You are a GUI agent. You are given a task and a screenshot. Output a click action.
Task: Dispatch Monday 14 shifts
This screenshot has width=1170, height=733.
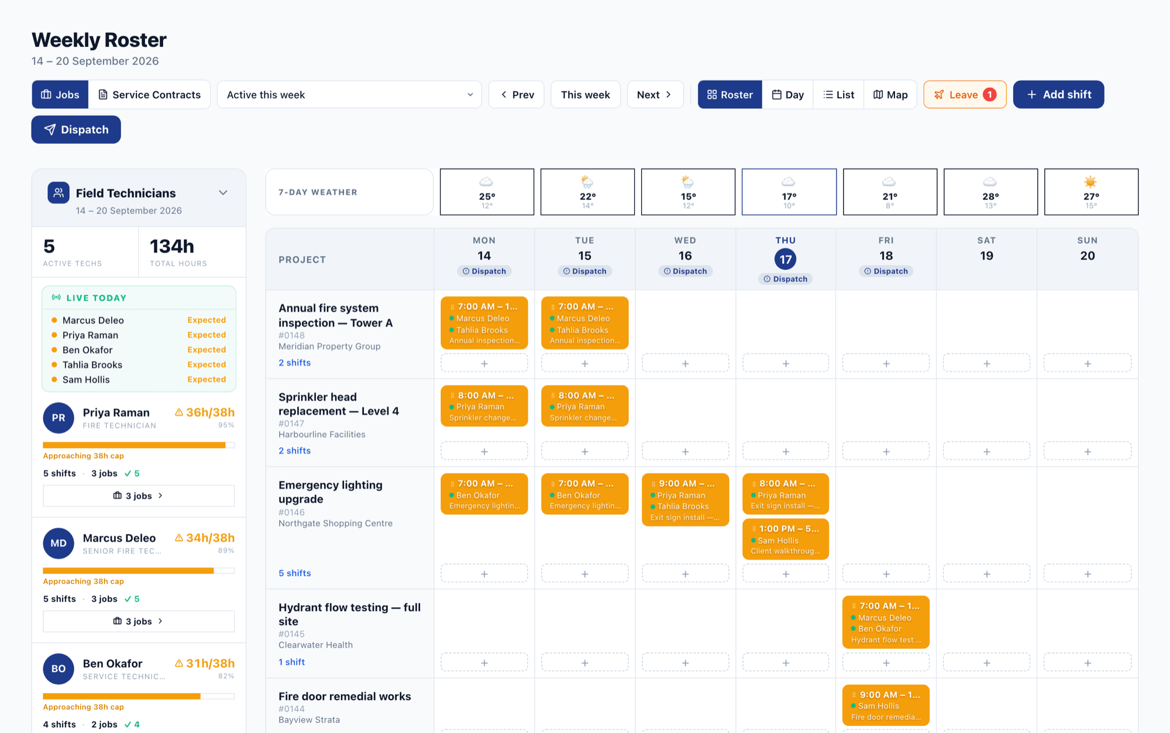click(484, 271)
